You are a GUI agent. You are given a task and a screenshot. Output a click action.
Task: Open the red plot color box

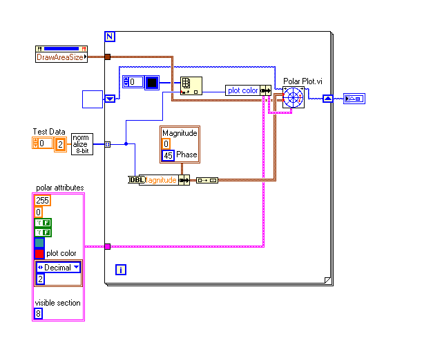click(x=39, y=254)
